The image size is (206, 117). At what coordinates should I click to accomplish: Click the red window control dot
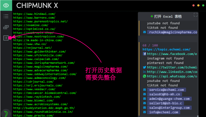tap(193, 6)
